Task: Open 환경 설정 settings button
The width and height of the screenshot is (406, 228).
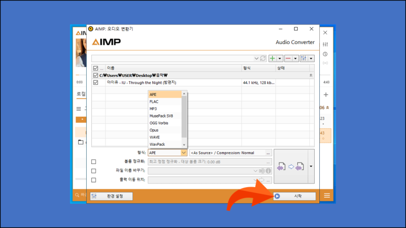Action: [111, 196]
